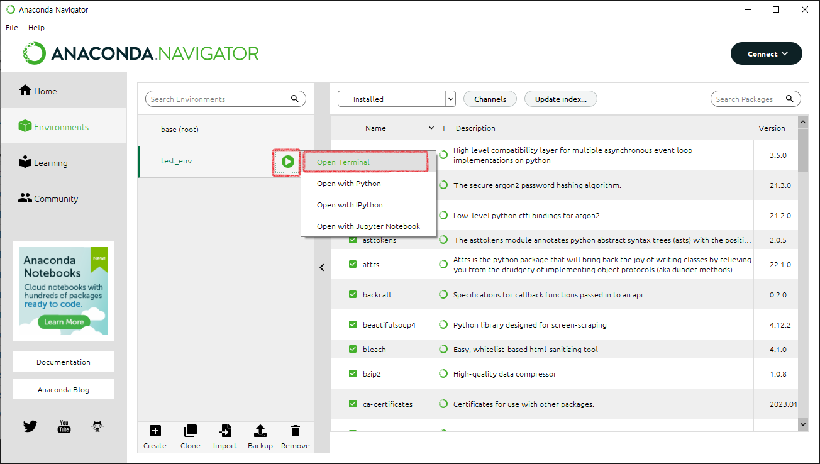
Task: Open the Anaconda Blog button
Action: tap(64, 390)
